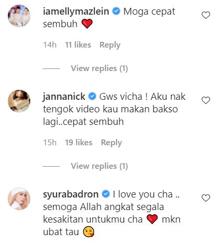221x244 pixels.
Task: Like iamellymazlein's comment with heart icon
Action: point(206,15)
